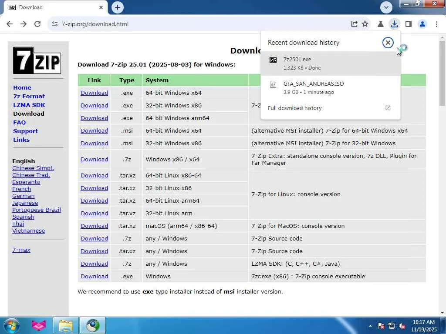Switch language to Vietnamese

pos(28,230)
